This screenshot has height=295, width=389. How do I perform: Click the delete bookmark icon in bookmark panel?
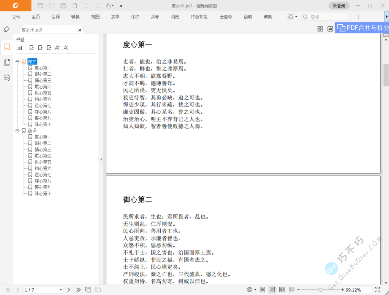32,48
